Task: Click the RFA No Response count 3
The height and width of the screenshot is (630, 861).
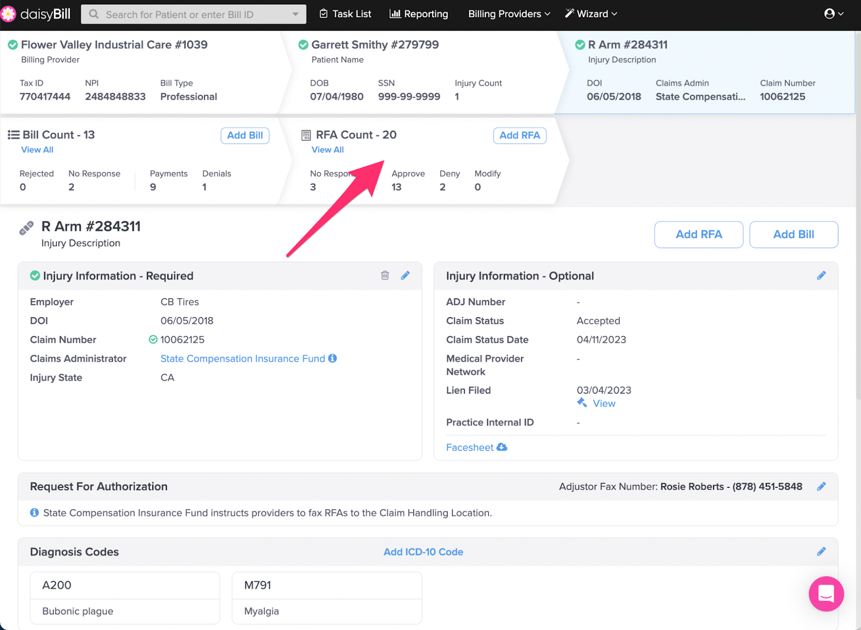Action: coord(313,187)
